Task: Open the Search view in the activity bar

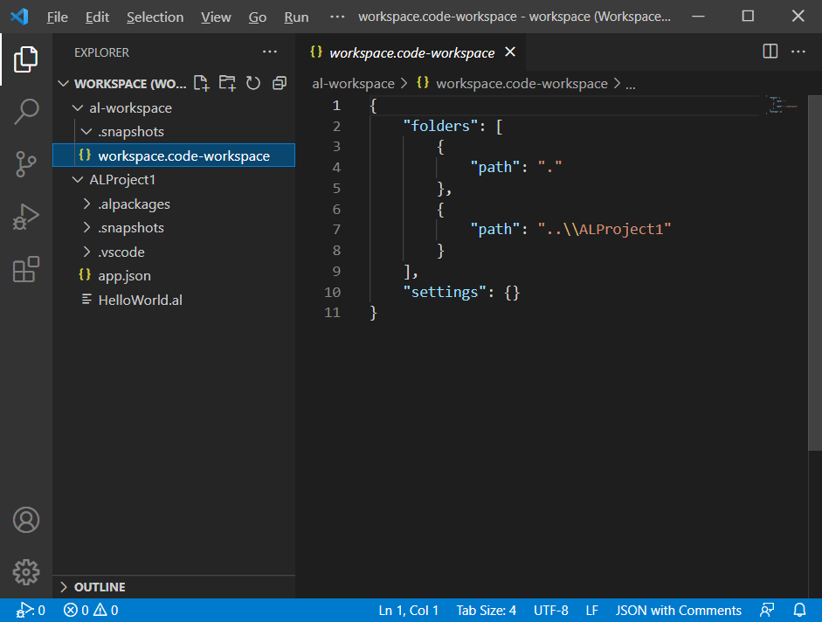Action: point(26,111)
